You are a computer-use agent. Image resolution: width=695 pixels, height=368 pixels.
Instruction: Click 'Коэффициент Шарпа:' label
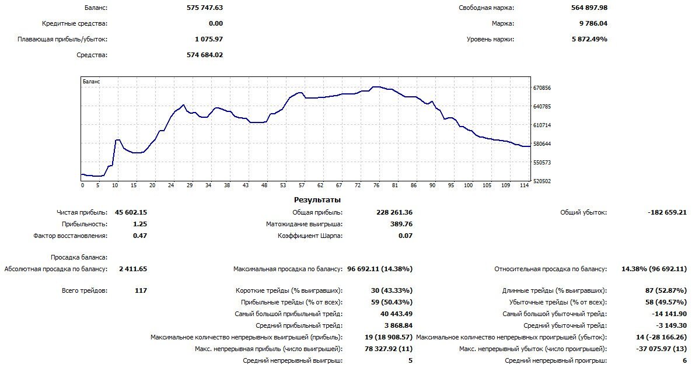pos(310,236)
